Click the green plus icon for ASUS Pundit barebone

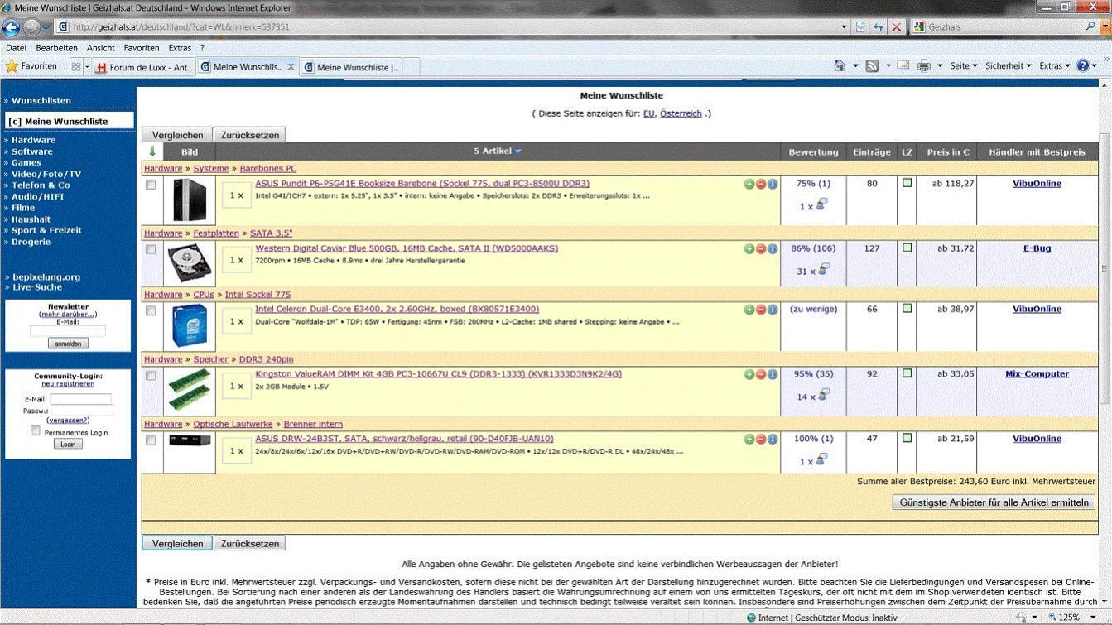(x=749, y=184)
